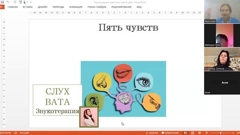This screenshot has width=240, height=135.
Task: Click Вероника's video tile
Action: coord(222,12)
